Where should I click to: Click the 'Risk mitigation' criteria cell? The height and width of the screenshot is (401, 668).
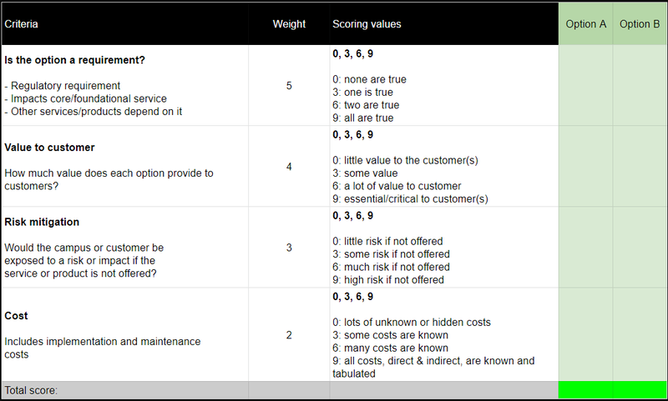pos(125,248)
